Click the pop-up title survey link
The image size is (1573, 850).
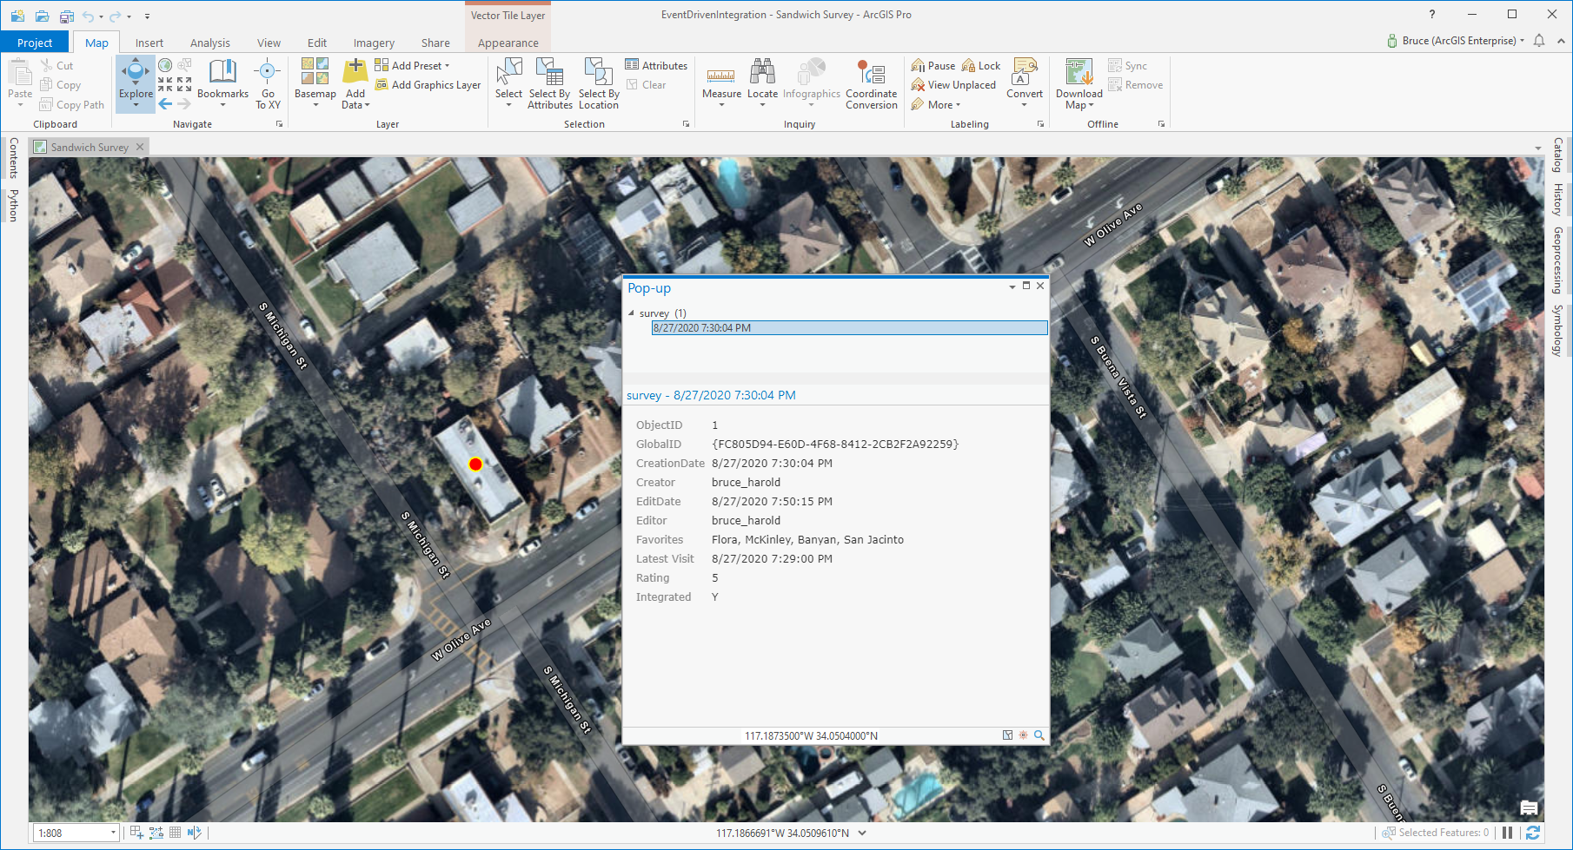point(711,395)
